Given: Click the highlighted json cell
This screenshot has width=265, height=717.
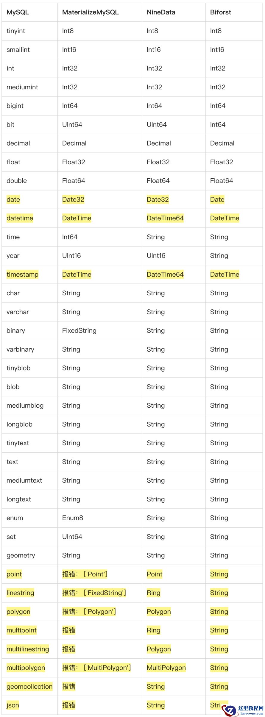Looking at the screenshot, I should 13,705.
